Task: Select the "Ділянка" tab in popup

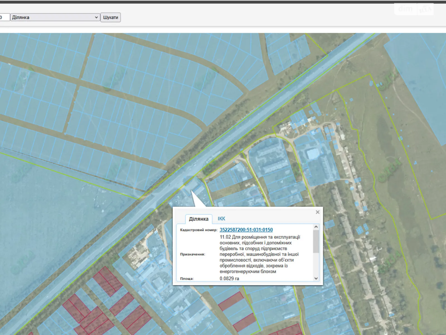Action: click(x=198, y=219)
